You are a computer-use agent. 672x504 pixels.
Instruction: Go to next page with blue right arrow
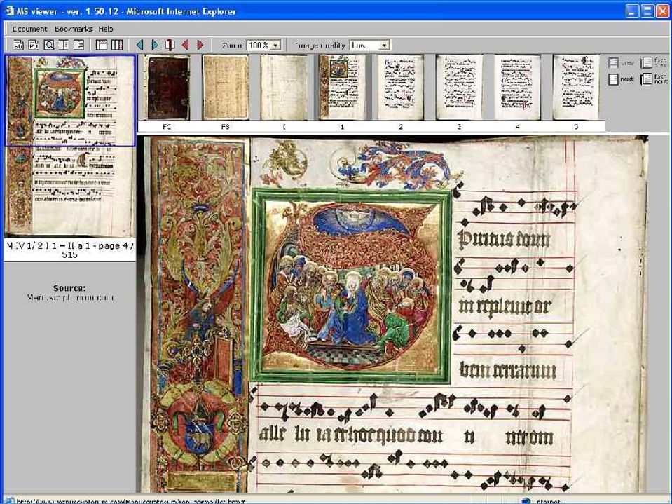(x=155, y=45)
